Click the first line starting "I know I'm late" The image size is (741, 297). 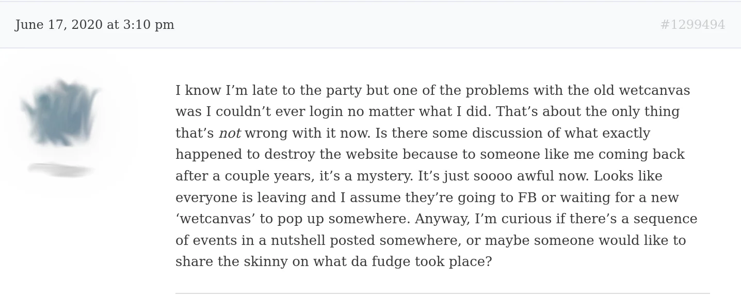point(432,91)
